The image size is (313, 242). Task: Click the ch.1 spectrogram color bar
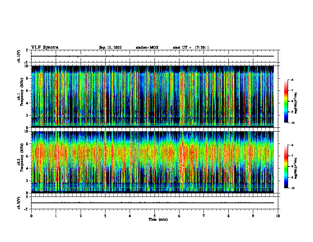(286, 101)
